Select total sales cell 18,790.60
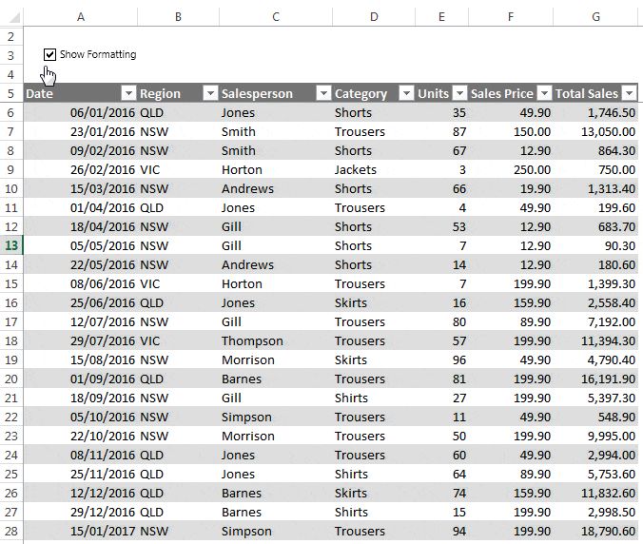 coord(595,531)
